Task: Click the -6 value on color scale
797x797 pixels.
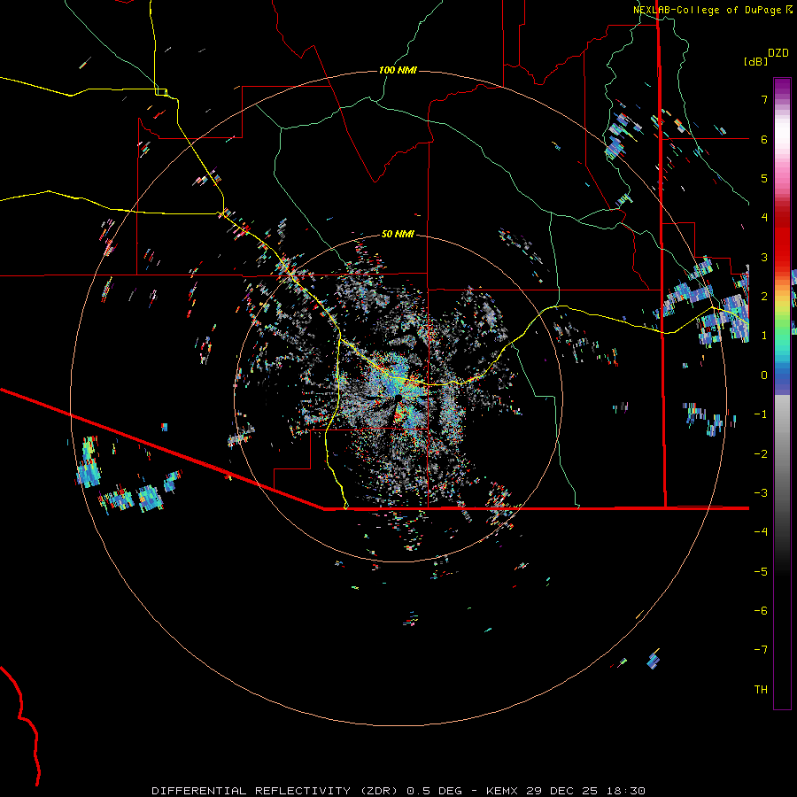Action: pos(761,611)
